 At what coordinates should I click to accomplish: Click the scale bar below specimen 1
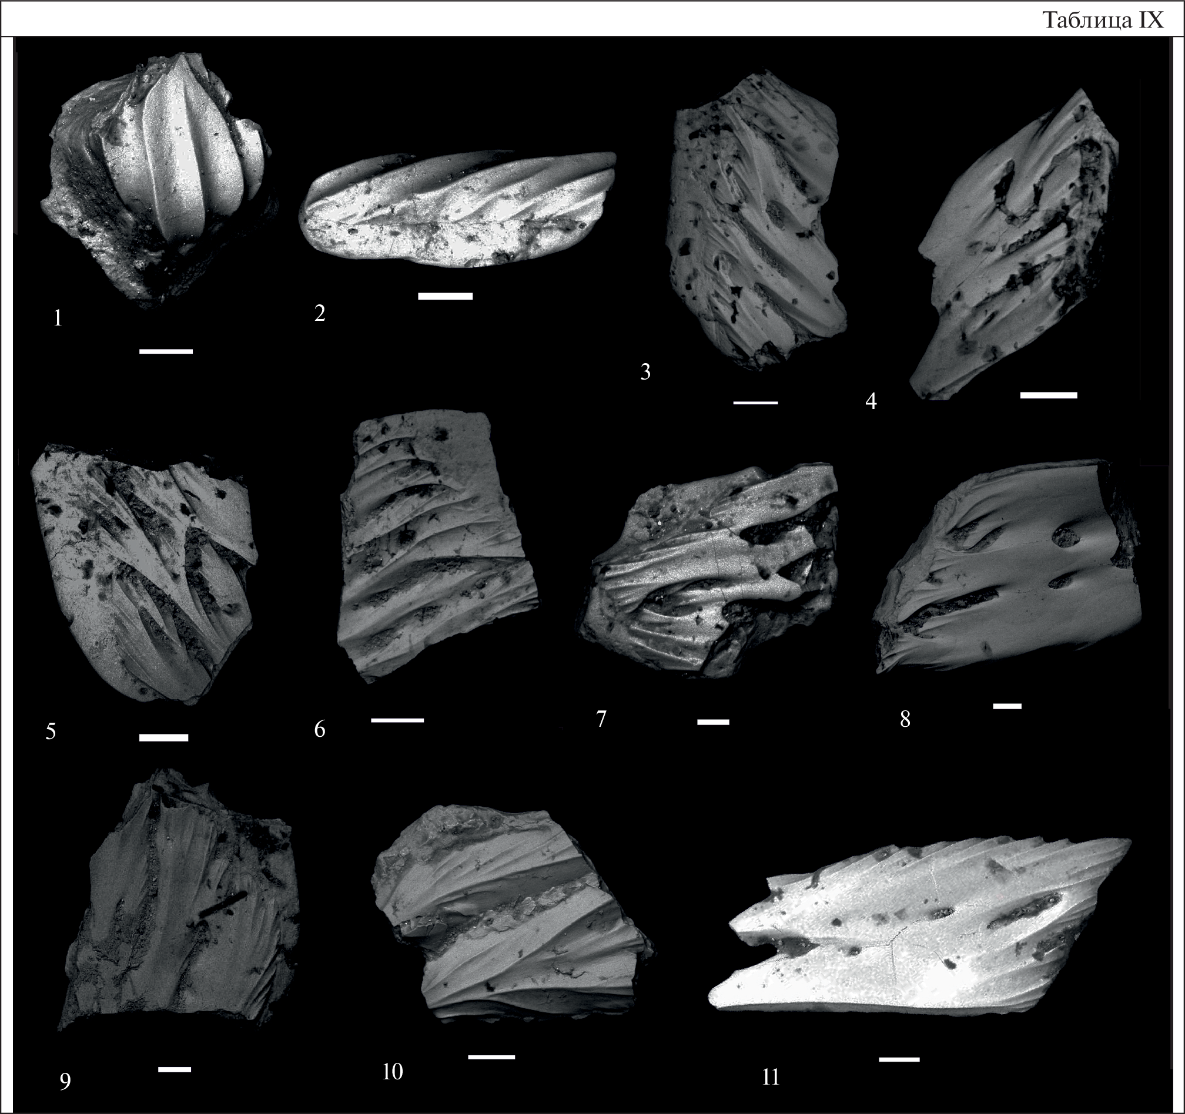166,351
